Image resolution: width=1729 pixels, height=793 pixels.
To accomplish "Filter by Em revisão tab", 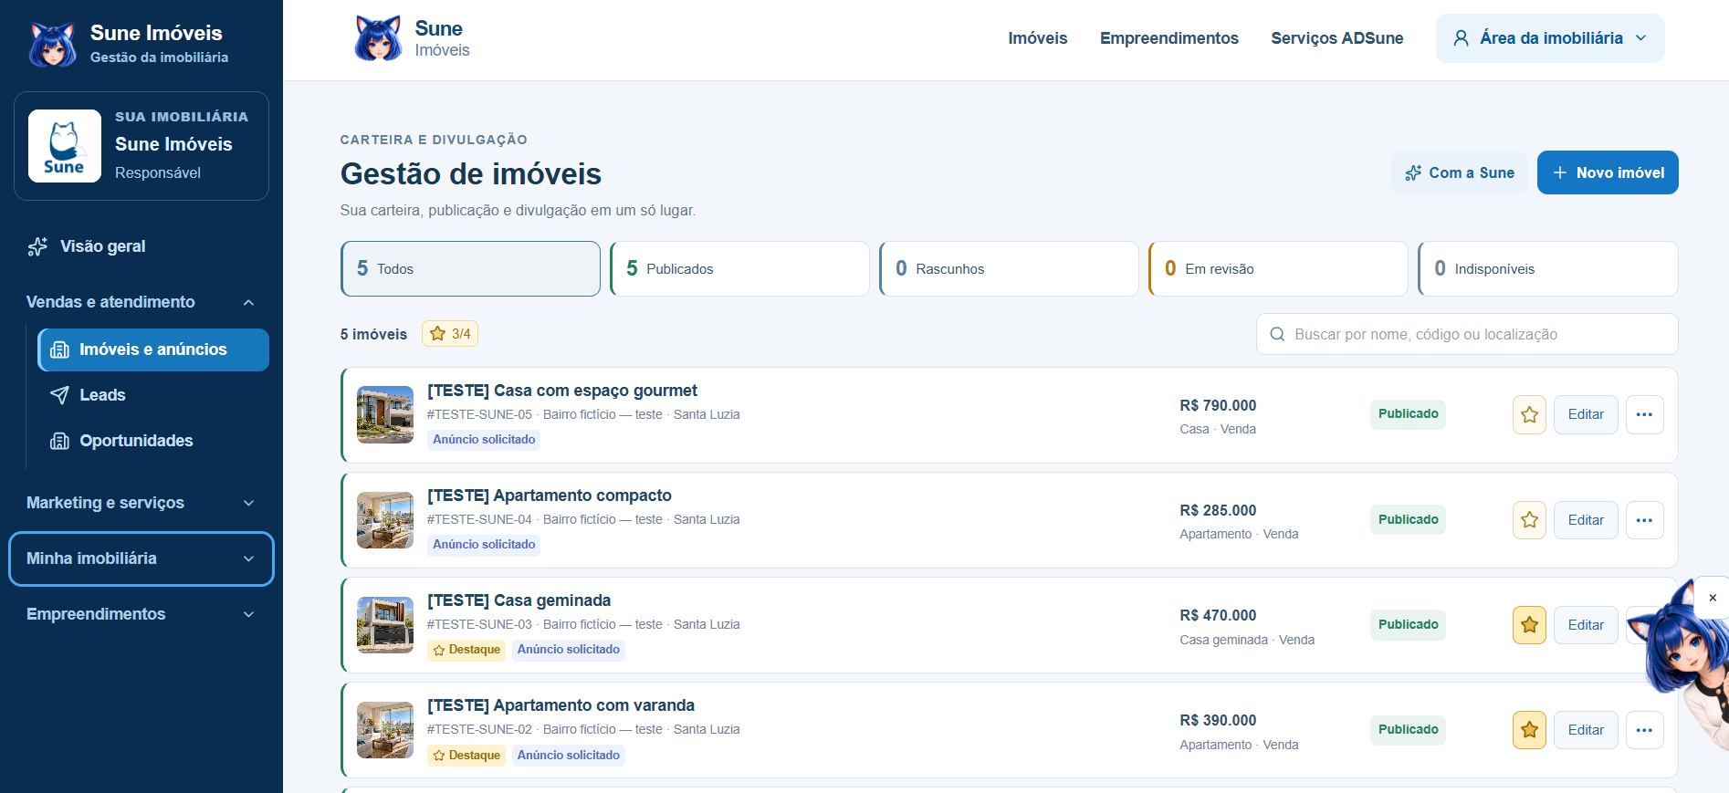I will [1278, 268].
